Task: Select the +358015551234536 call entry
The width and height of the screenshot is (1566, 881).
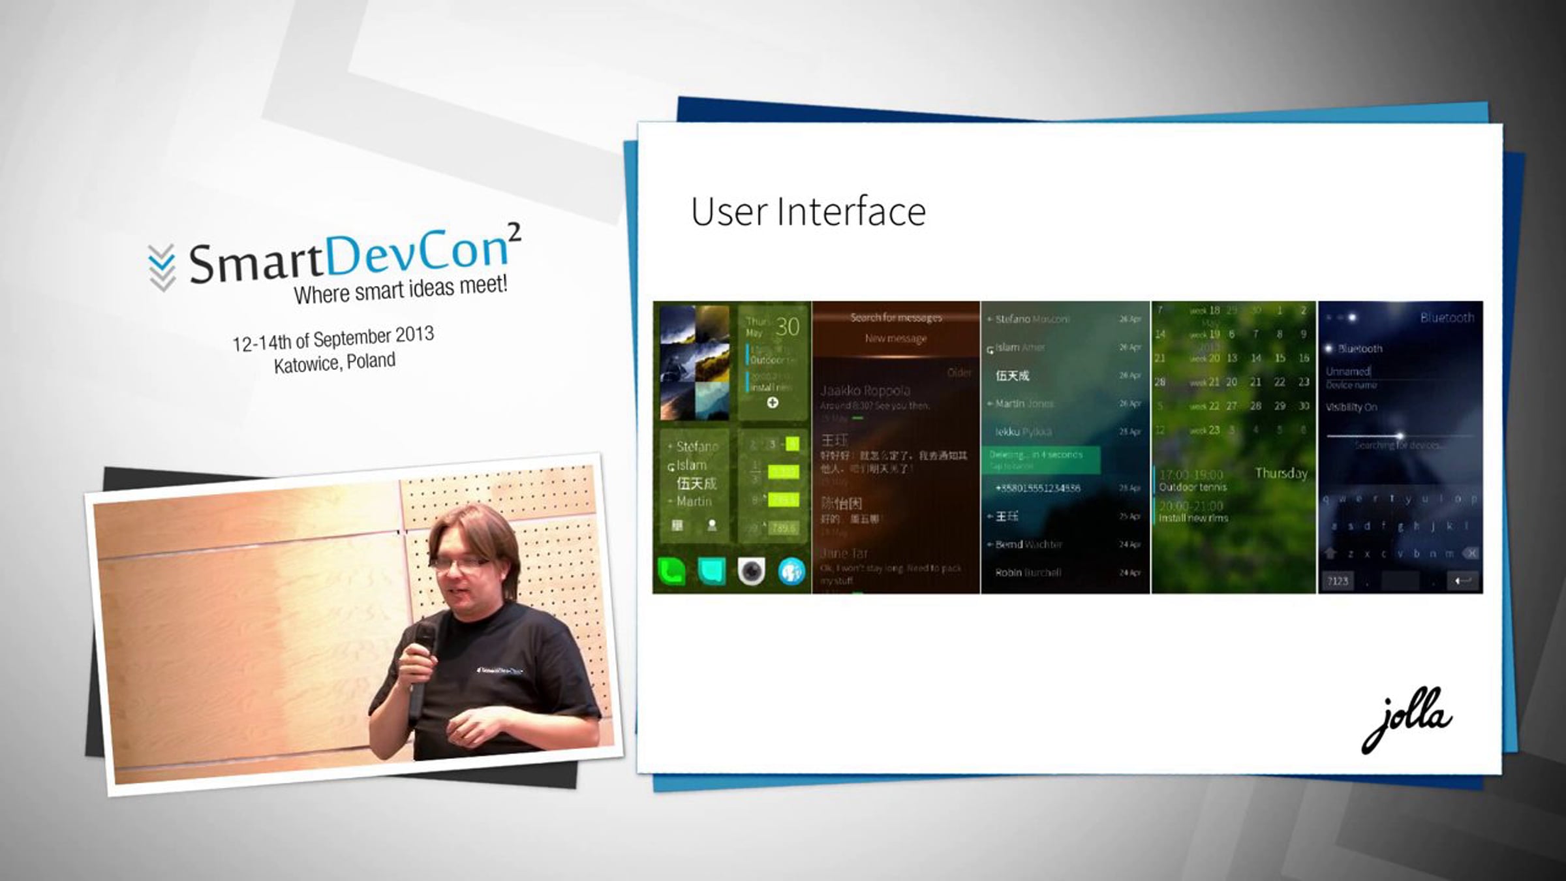Action: pyautogui.click(x=1065, y=488)
